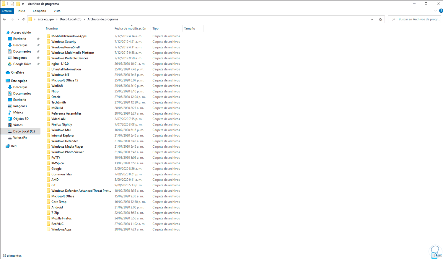Select Escritorio under Este equipo
Viewport: 443px width, 259px height.
click(x=19, y=100)
